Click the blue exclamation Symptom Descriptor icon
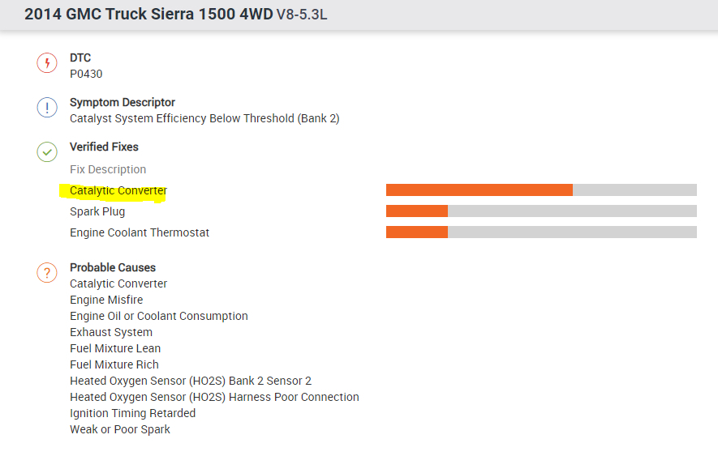The height and width of the screenshot is (456, 718). pos(47,108)
